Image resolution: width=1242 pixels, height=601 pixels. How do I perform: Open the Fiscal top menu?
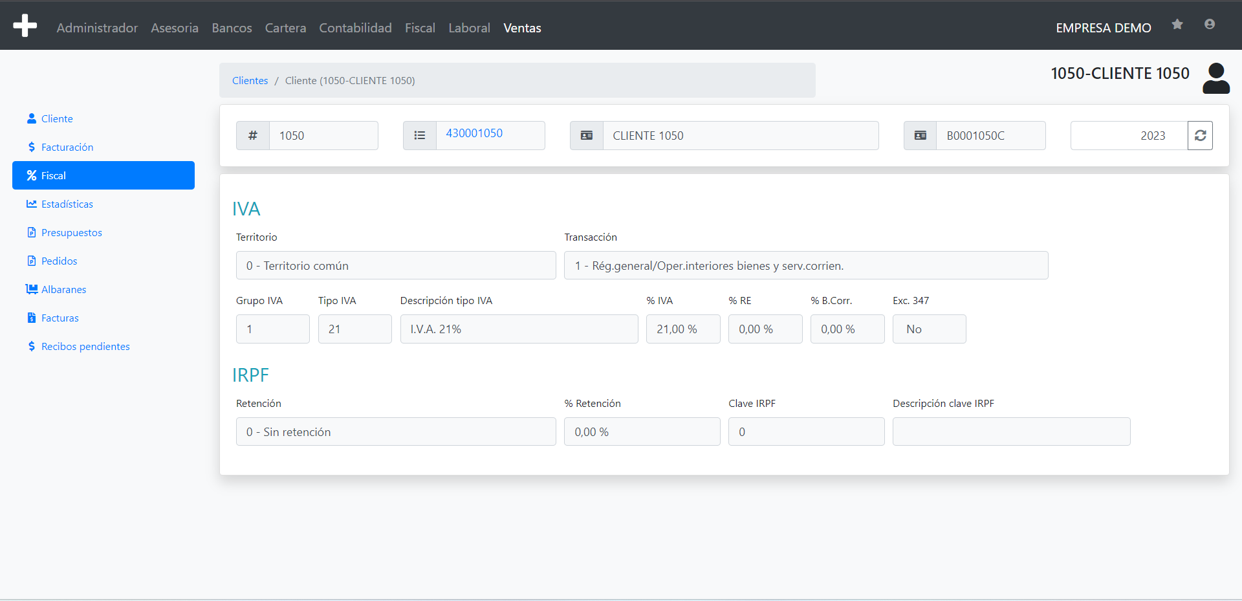420,28
